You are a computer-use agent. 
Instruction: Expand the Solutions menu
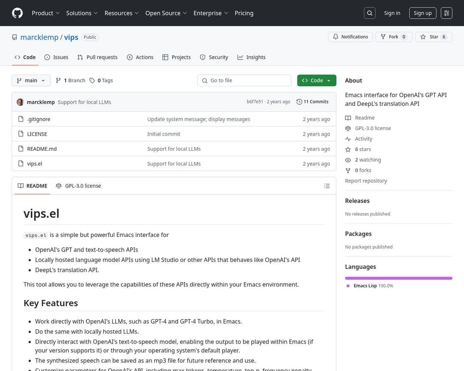(x=82, y=13)
